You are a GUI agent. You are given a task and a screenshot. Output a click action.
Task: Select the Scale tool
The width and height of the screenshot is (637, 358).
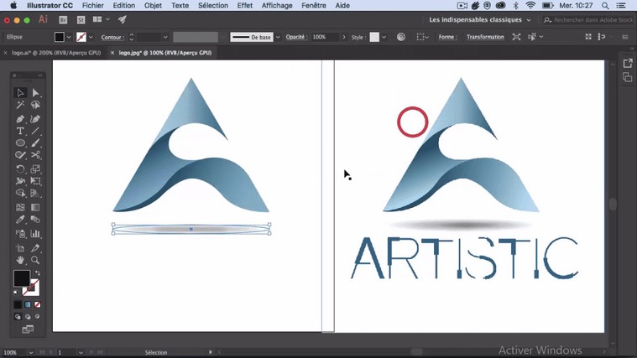pyautogui.click(x=35, y=169)
